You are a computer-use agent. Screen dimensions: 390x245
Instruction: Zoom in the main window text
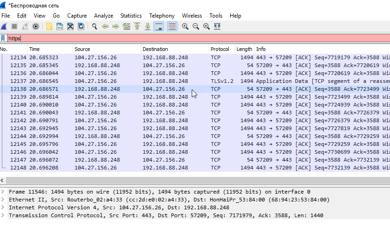(185, 26)
